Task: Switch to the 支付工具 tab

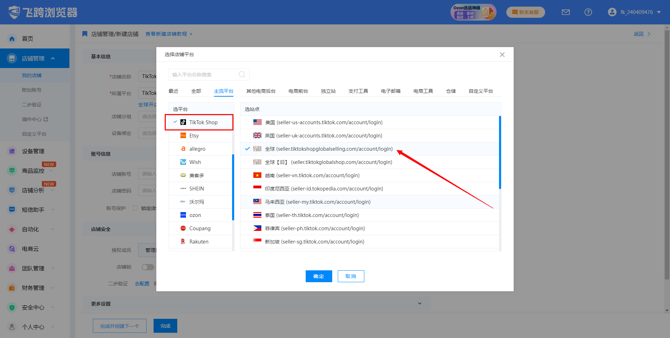Action: pyautogui.click(x=358, y=91)
